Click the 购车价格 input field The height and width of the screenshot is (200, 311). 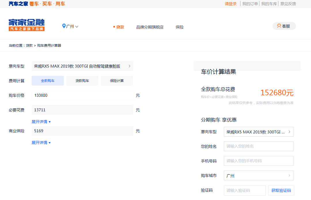pyautogui.click(x=82, y=95)
